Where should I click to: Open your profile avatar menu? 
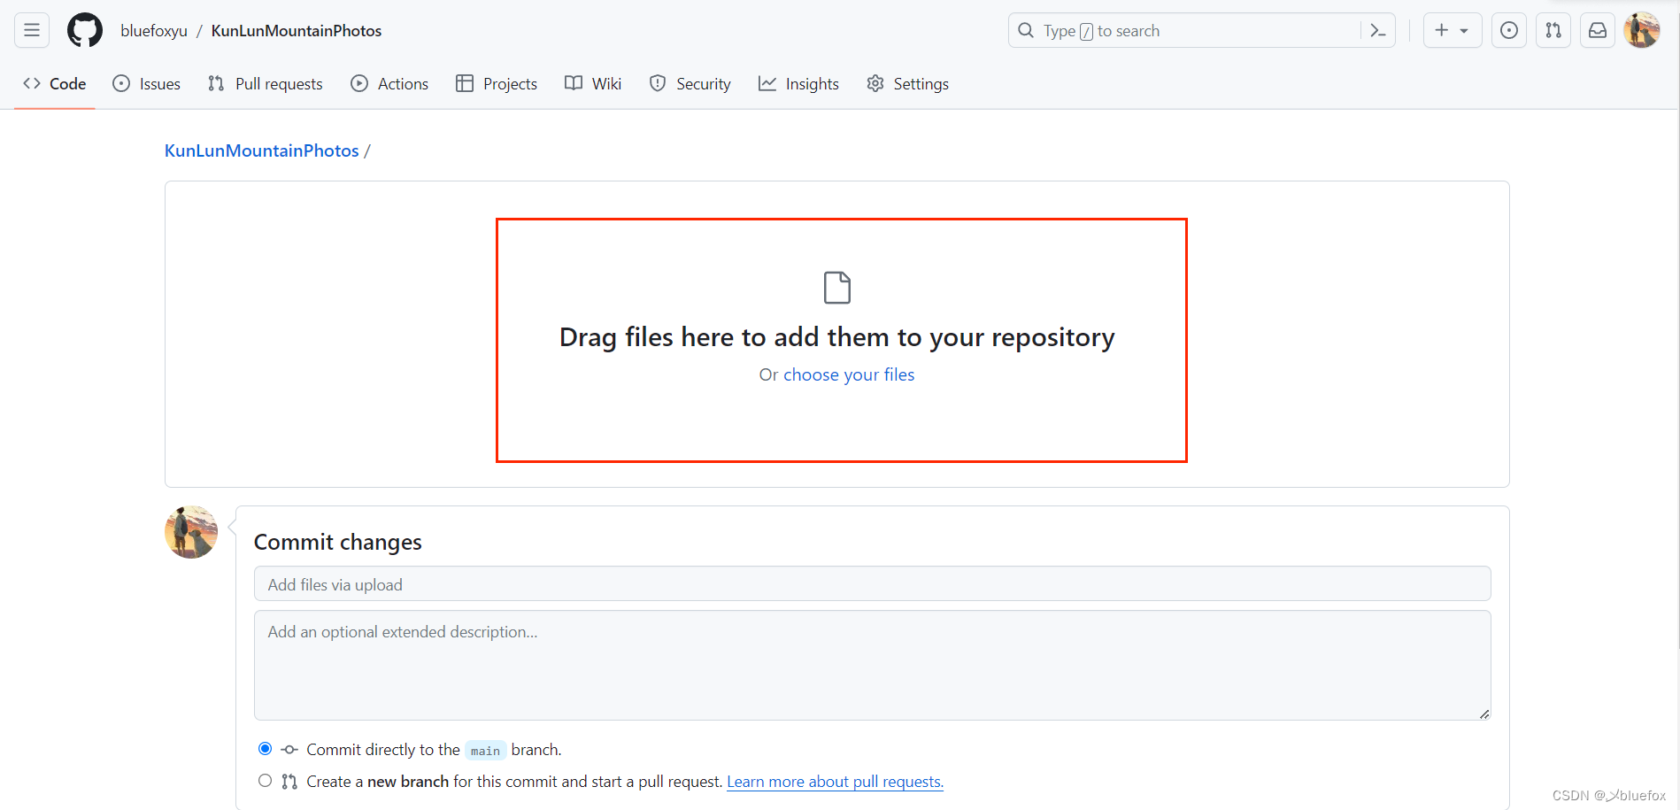tap(1642, 29)
